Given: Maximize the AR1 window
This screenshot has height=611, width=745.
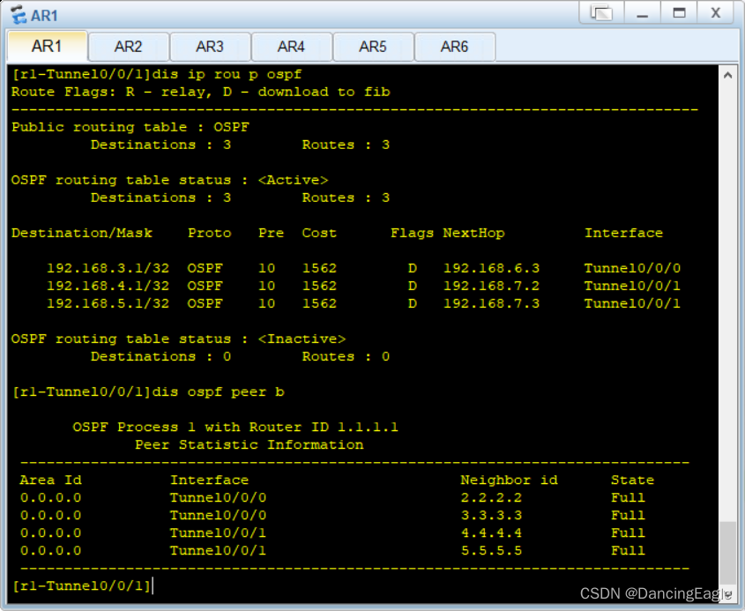Looking at the screenshot, I should click(679, 12).
